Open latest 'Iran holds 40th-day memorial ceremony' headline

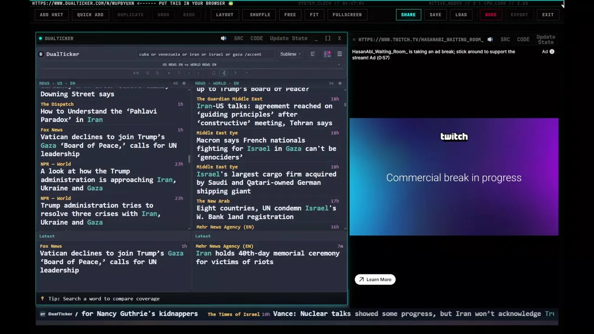(268, 257)
